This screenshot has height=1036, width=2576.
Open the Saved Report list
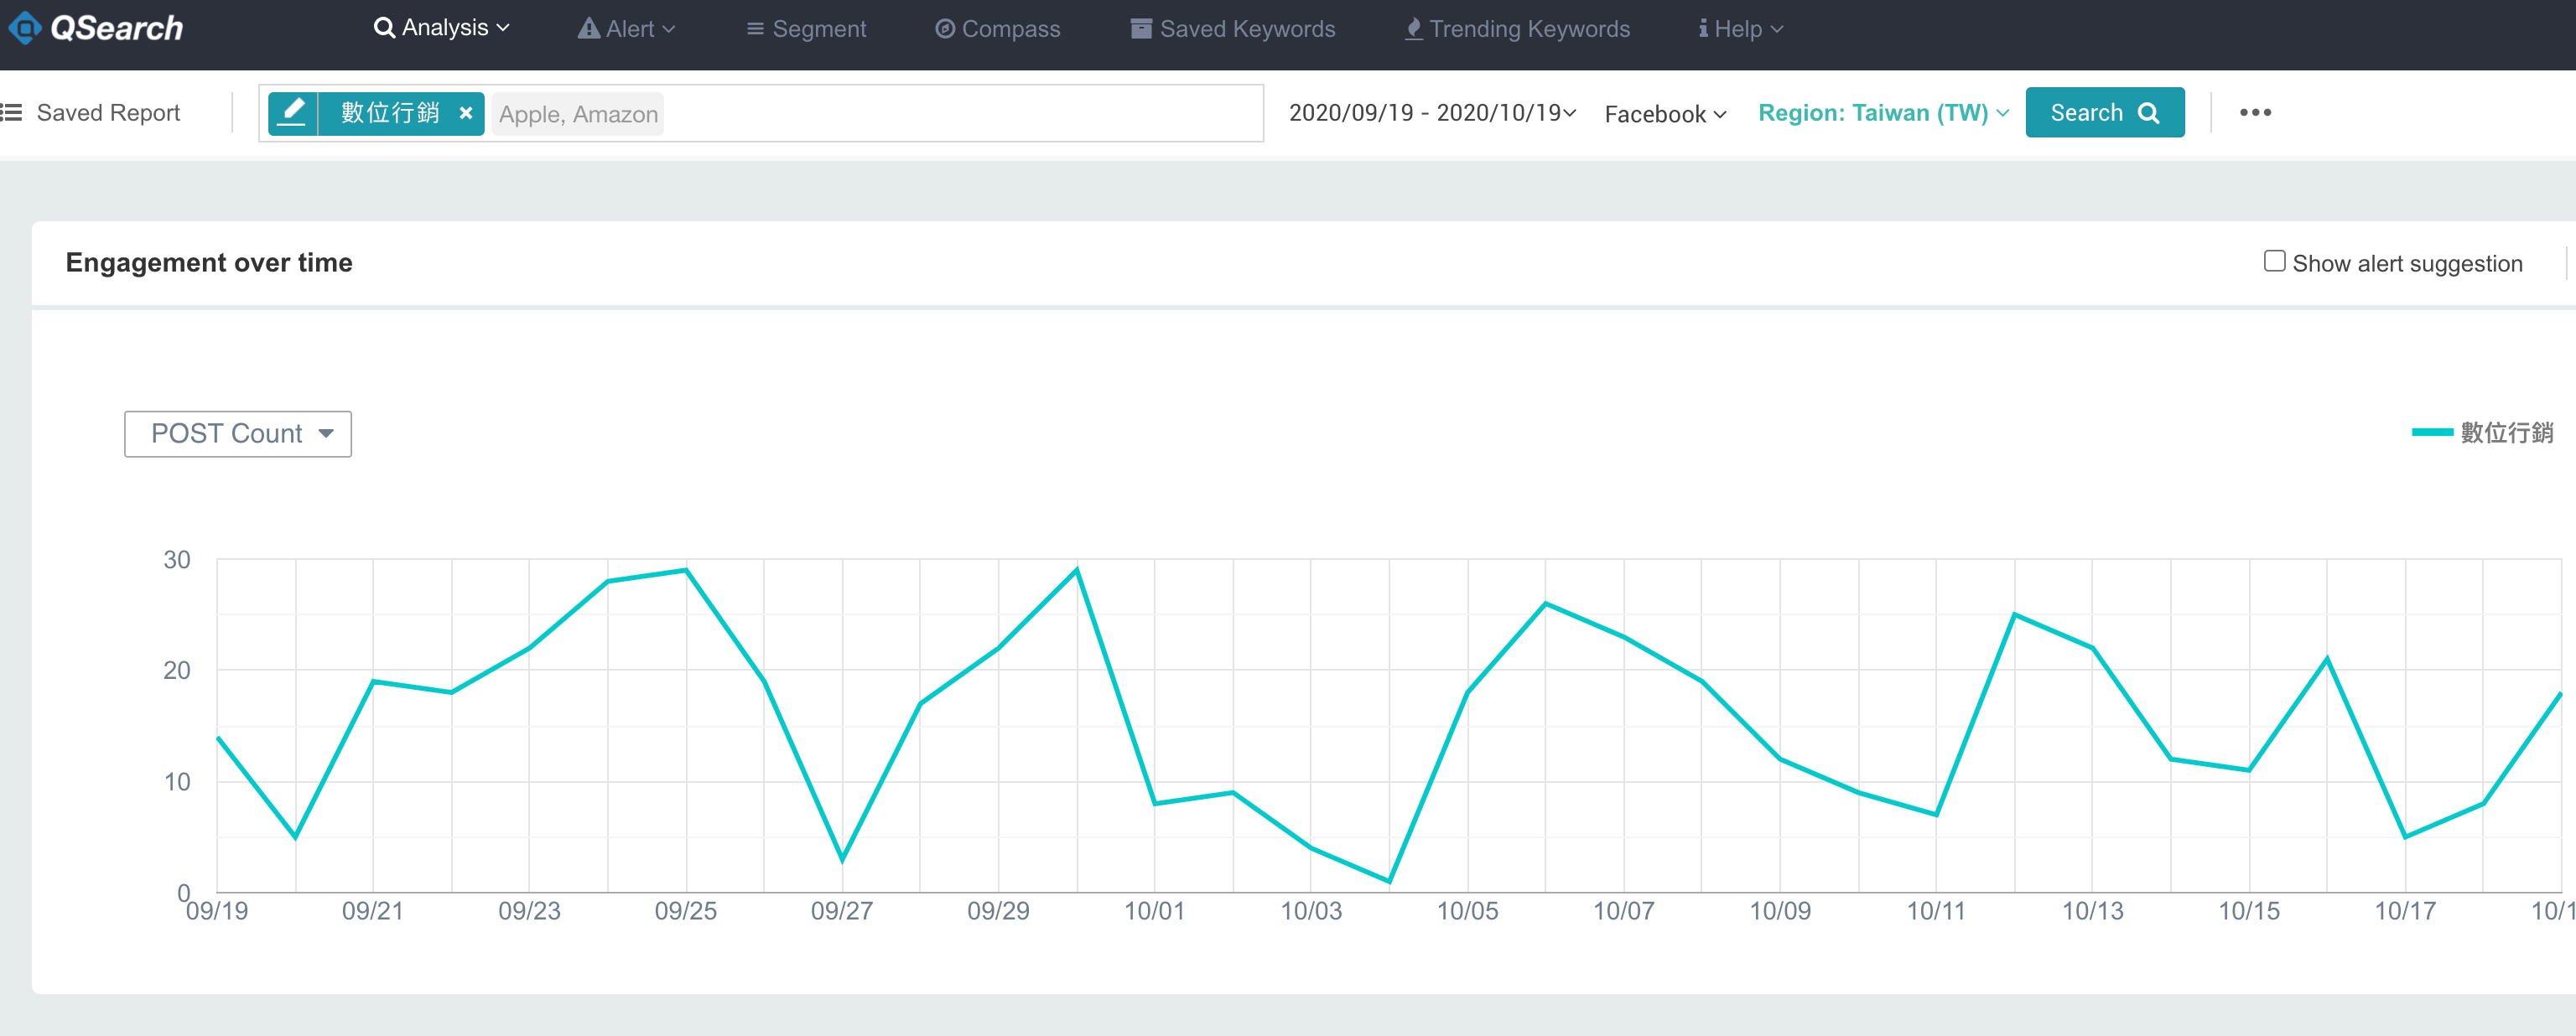[x=108, y=113]
